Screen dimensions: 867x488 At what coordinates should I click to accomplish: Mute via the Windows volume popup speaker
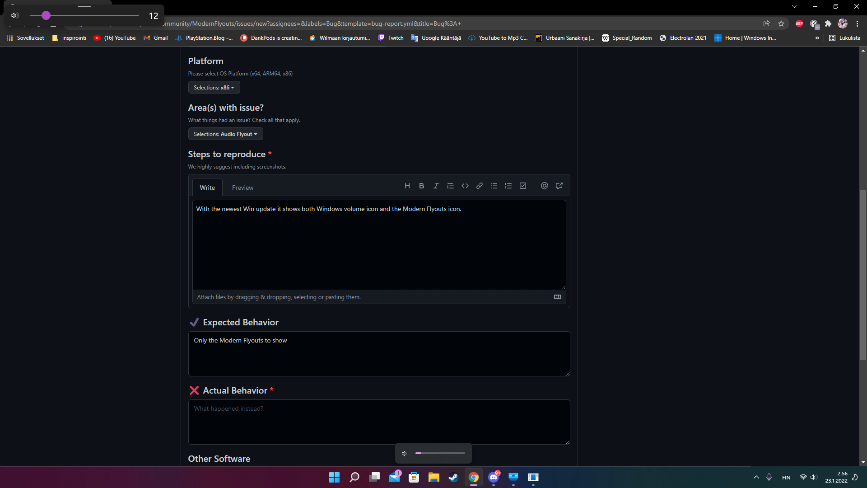coord(404,453)
